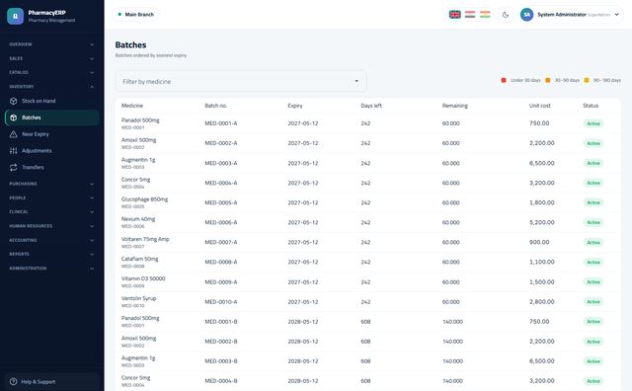Expand the Accounting sidebar section
632x391 pixels.
point(51,240)
